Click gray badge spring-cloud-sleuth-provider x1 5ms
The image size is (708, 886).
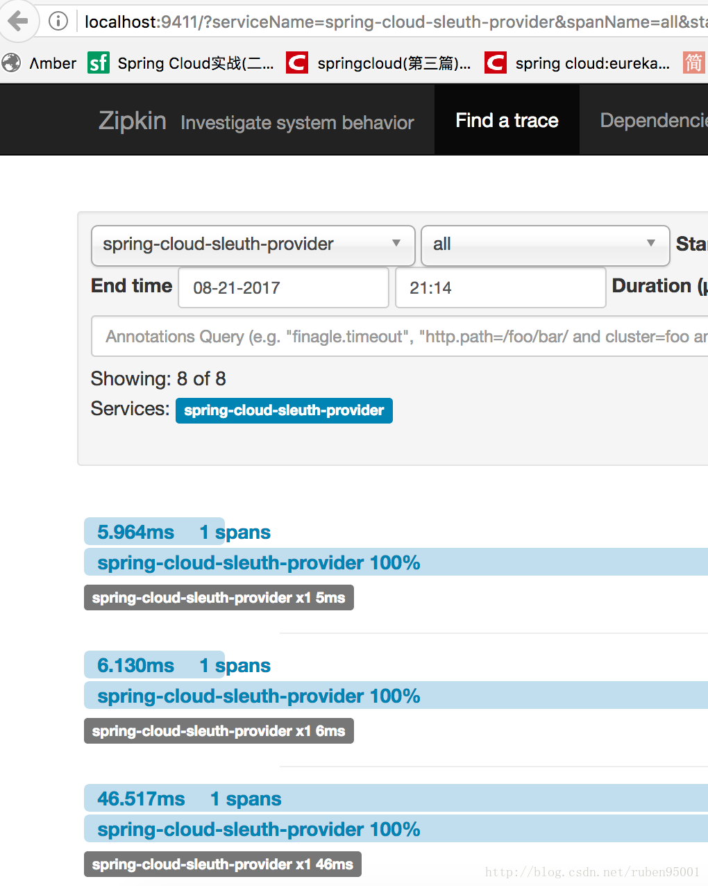tap(219, 598)
